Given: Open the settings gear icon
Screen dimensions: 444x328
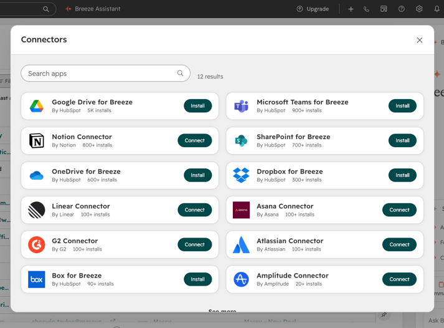Looking at the screenshot, I should point(419,9).
